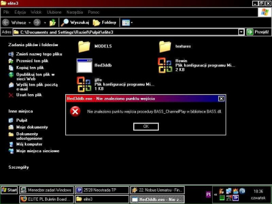Switch to 25'28 Neostrada TP taskbar item
272x204 pixels.
(x=102, y=190)
